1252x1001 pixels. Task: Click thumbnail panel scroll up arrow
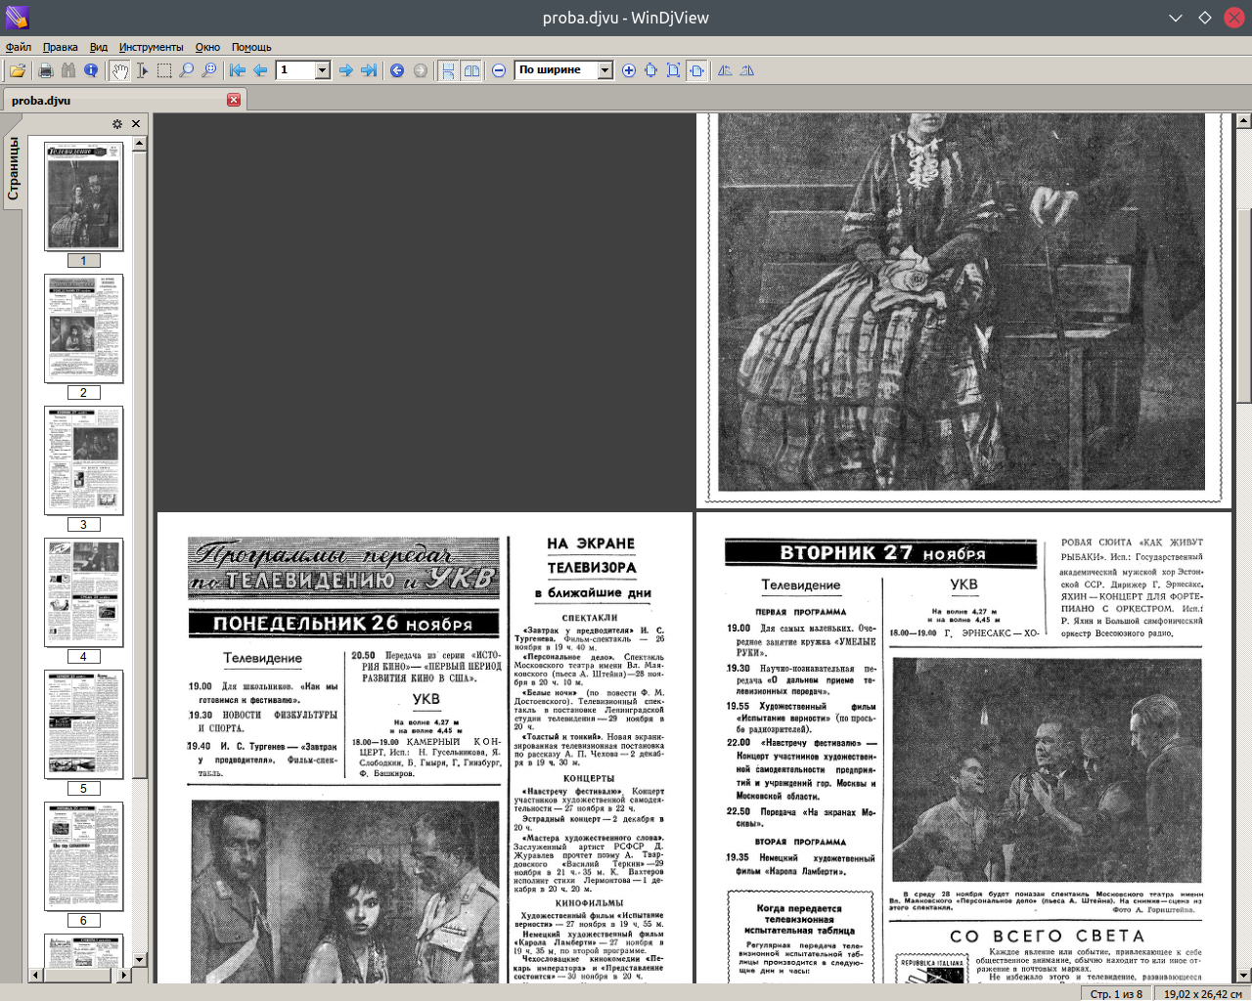(x=139, y=144)
